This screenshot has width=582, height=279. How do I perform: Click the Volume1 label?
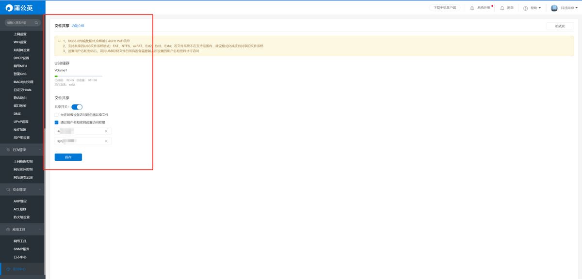[61, 70]
